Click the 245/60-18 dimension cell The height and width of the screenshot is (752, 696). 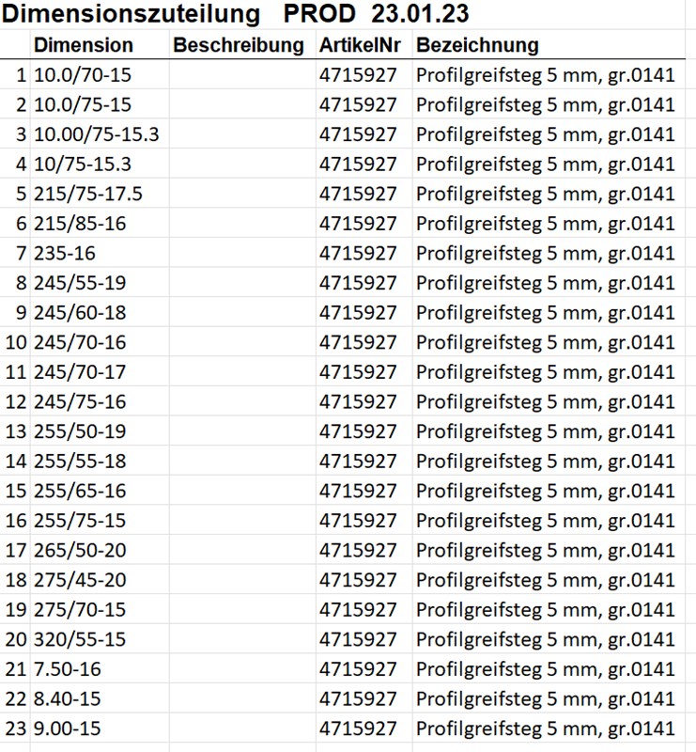pos(80,312)
